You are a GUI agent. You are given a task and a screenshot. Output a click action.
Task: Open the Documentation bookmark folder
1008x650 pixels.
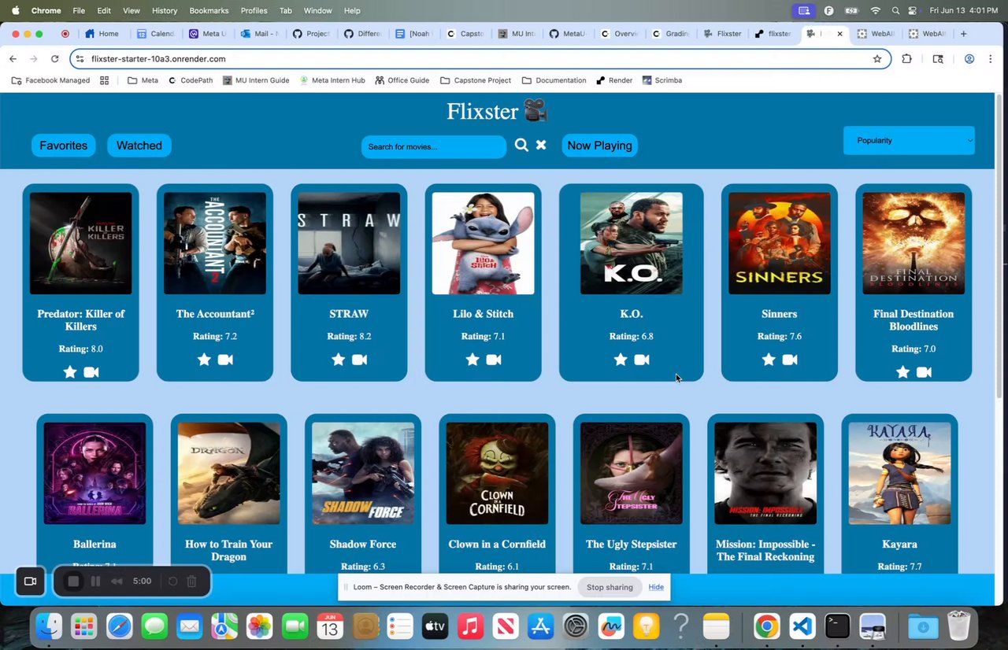pos(554,80)
